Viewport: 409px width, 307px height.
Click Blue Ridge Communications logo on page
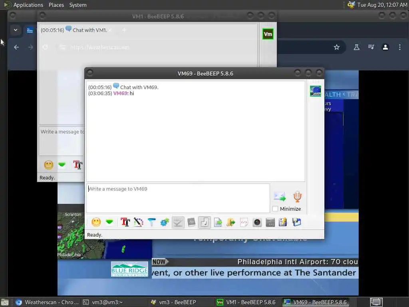130,269
